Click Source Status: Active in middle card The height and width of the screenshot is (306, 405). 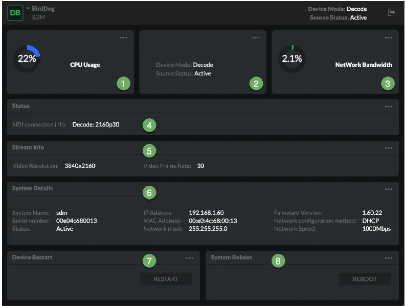184,74
